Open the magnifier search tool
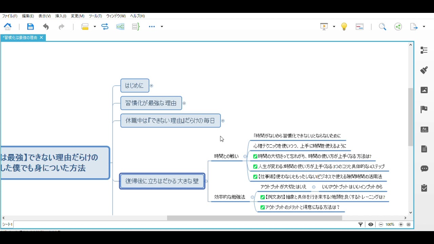This screenshot has width=434, height=244. tap(382, 27)
